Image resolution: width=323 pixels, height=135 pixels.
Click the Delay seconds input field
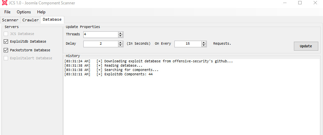101,44
